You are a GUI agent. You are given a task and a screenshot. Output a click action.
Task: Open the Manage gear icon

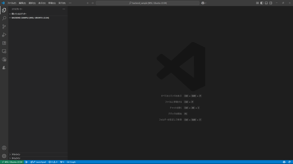point(4,156)
